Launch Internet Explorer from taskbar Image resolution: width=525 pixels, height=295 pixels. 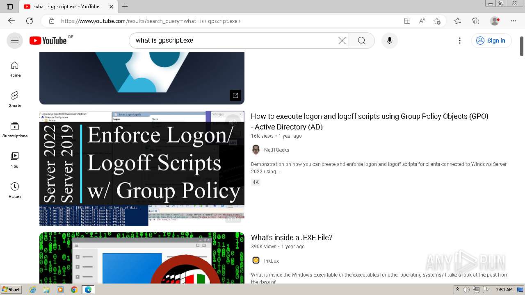[x=33, y=290]
